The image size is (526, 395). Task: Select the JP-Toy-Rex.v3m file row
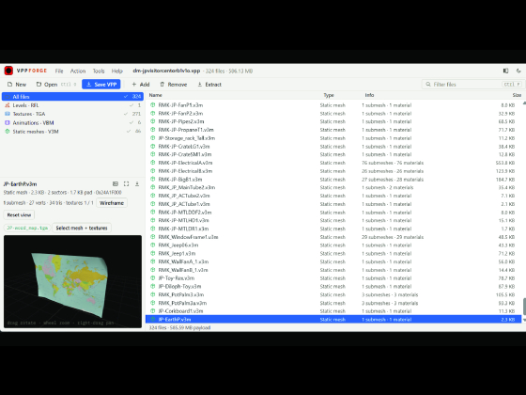(x=333, y=278)
